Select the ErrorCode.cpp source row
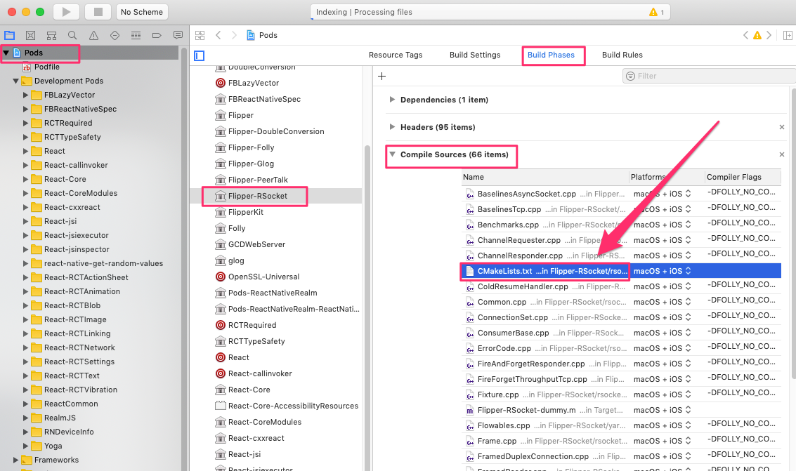Image resolution: width=796 pixels, height=471 pixels. click(621, 348)
